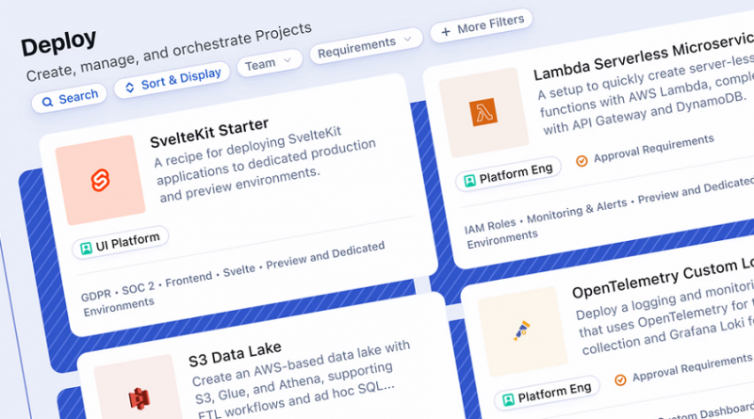Click the UI Platform team badge icon

coord(87,247)
